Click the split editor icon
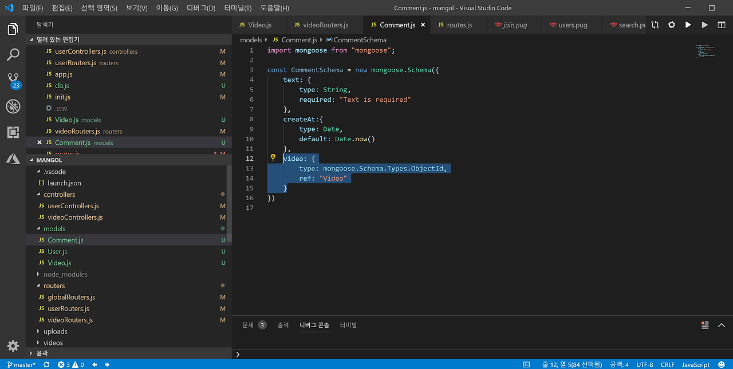733x369 pixels. (x=721, y=25)
